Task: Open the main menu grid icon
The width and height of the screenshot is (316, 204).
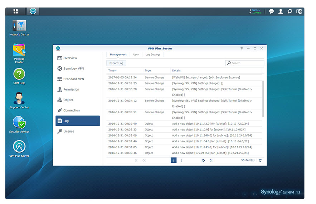Action: [15, 11]
